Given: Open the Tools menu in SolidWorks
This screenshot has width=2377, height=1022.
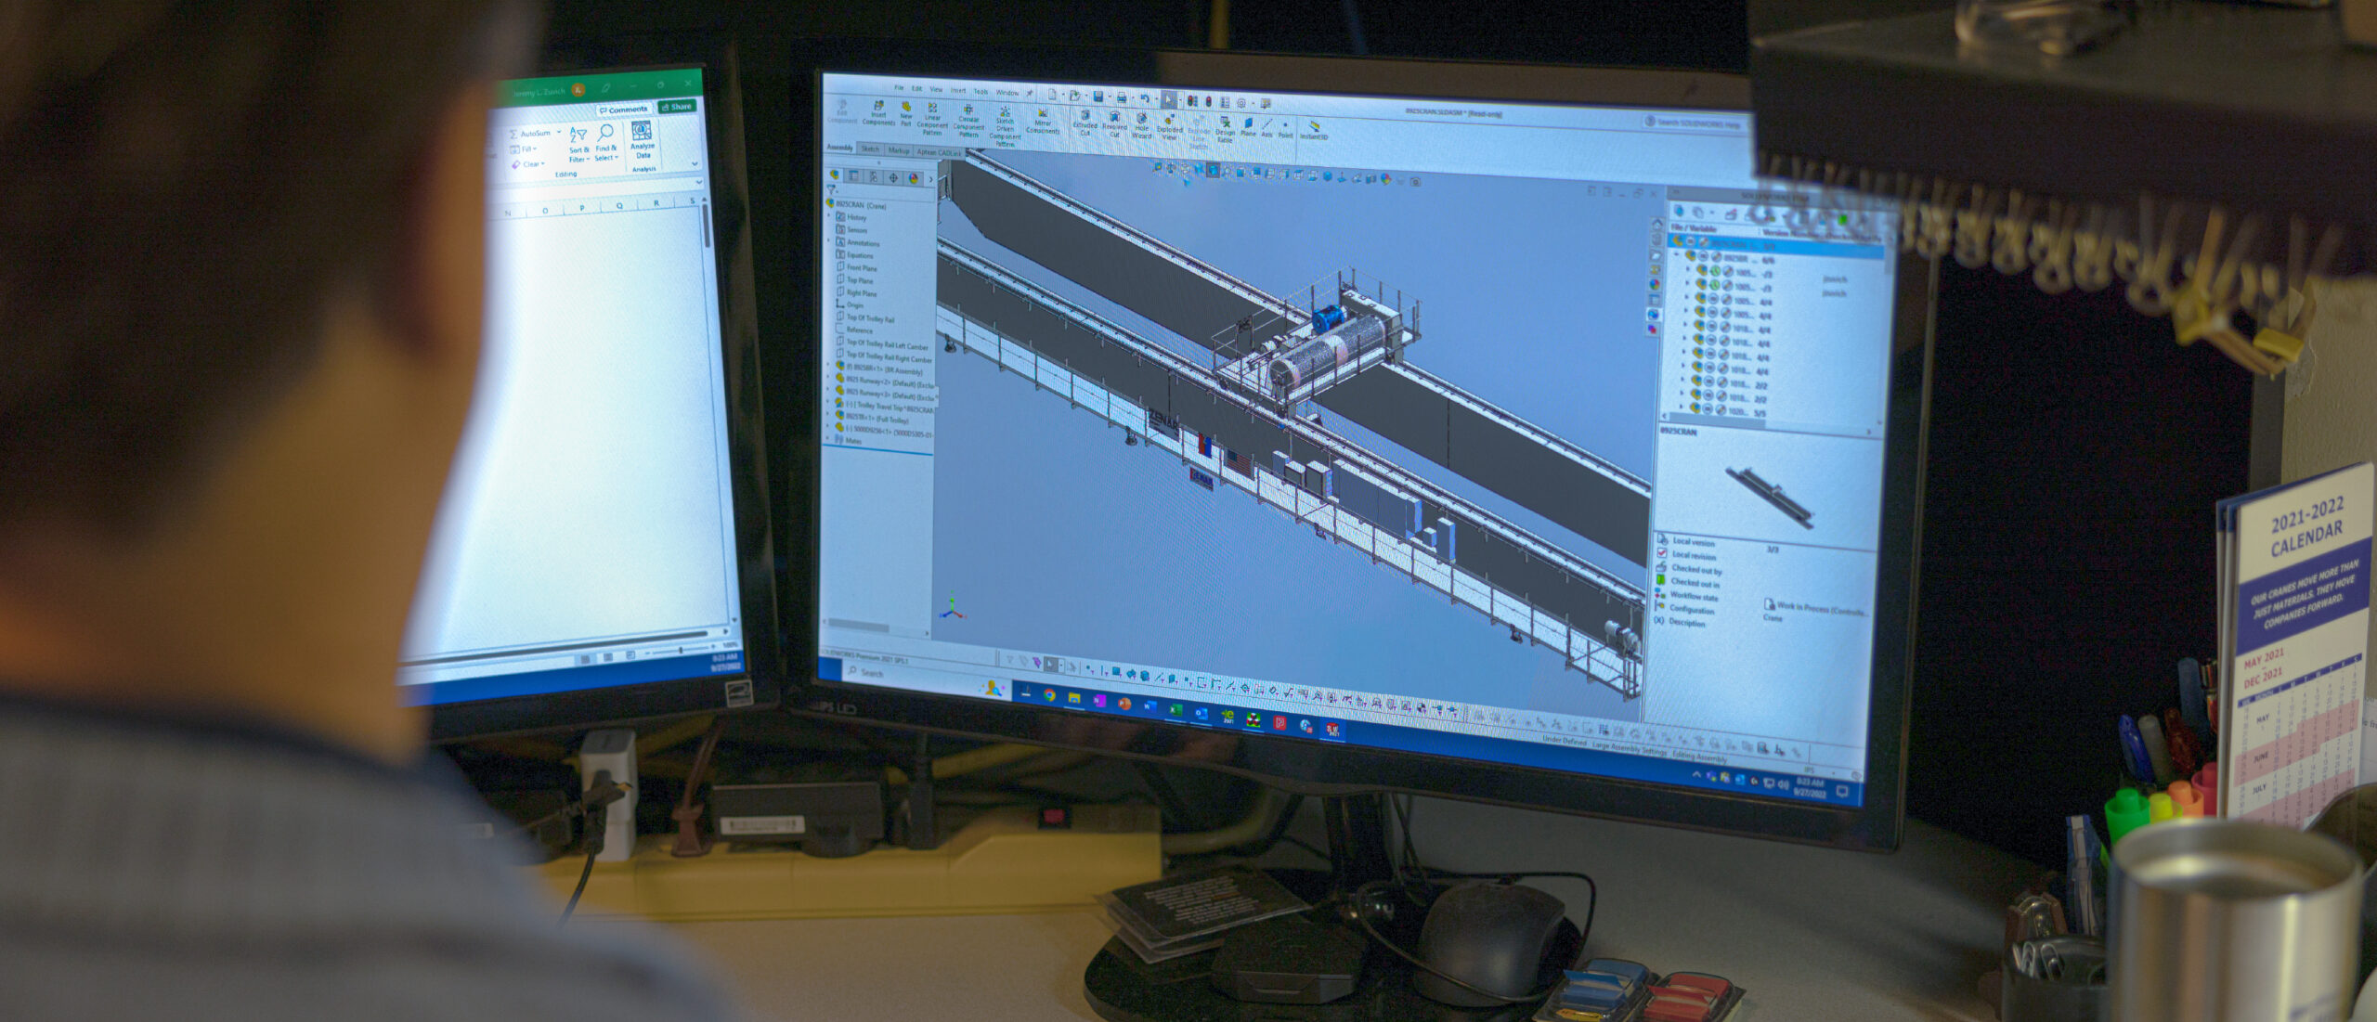Looking at the screenshot, I should (x=981, y=92).
